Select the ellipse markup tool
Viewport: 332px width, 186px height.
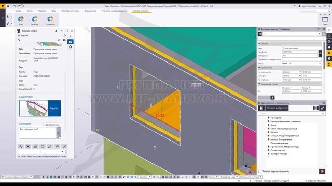click(x=43, y=146)
